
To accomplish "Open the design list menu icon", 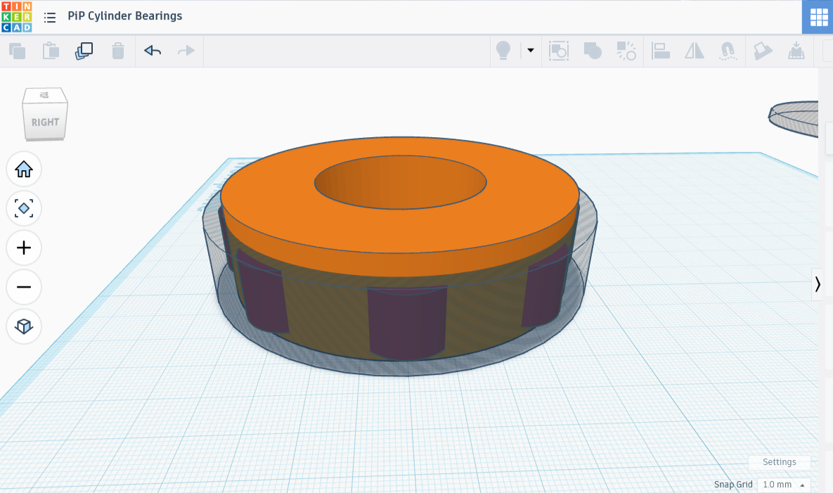I will (50, 18).
